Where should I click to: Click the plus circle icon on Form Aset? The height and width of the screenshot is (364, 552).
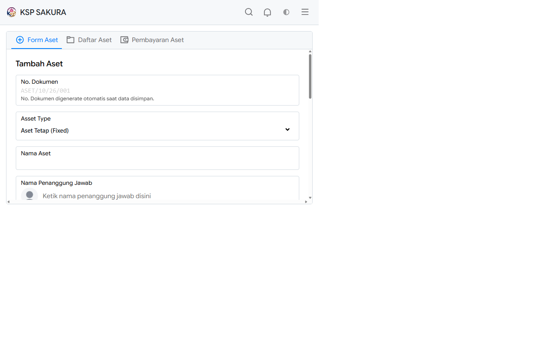[20, 40]
